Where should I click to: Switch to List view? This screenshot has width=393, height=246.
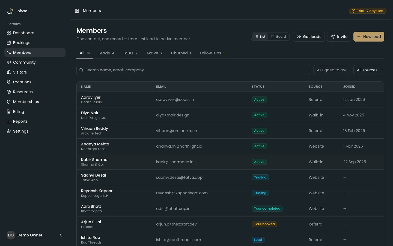coord(260,37)
